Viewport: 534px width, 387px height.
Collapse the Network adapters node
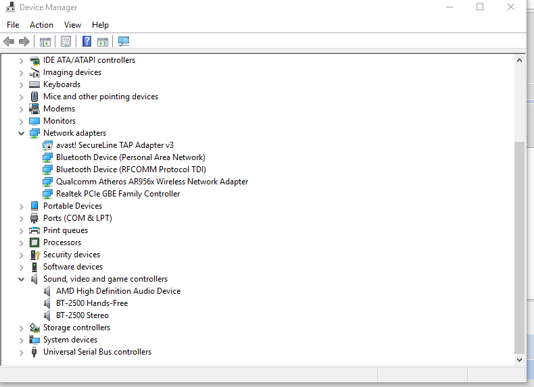point(21,134)
